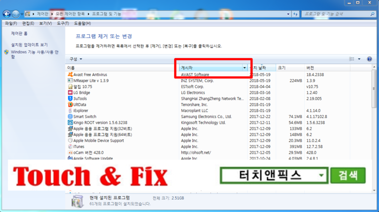Click the view options icon
The height and width of the screenshot is (212, 379).
tap(352, 59)
